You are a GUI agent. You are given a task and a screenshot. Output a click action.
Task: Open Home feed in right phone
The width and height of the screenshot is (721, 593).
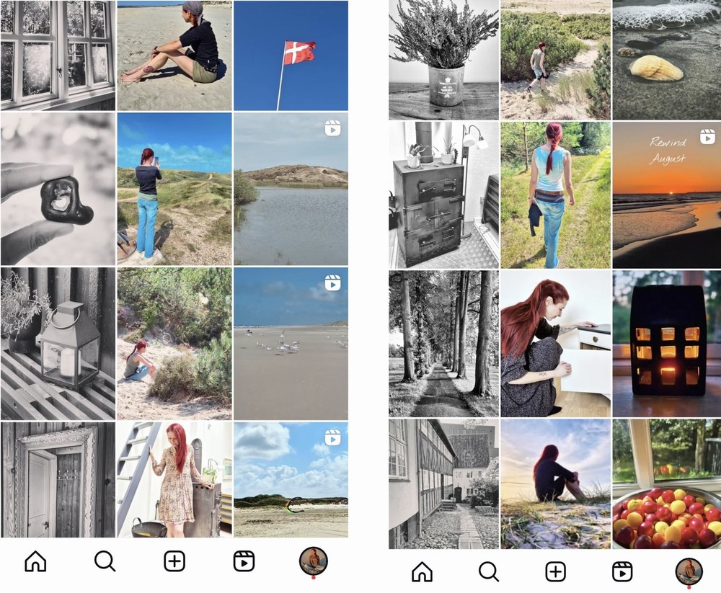pos(422,572)
